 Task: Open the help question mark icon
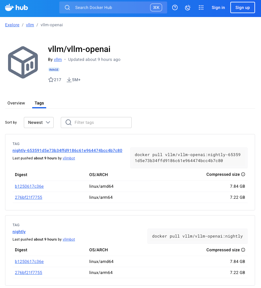click(x=175, y=7)
